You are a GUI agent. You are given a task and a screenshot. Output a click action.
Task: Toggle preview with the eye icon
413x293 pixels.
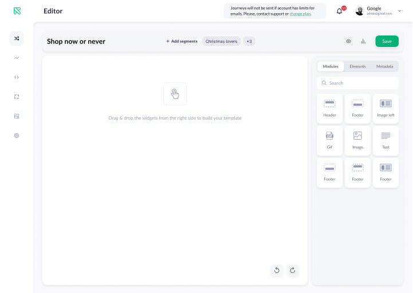(348, 41)
